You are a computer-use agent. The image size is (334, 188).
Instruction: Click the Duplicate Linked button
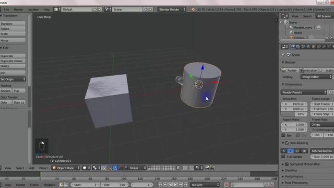point(13,61)
